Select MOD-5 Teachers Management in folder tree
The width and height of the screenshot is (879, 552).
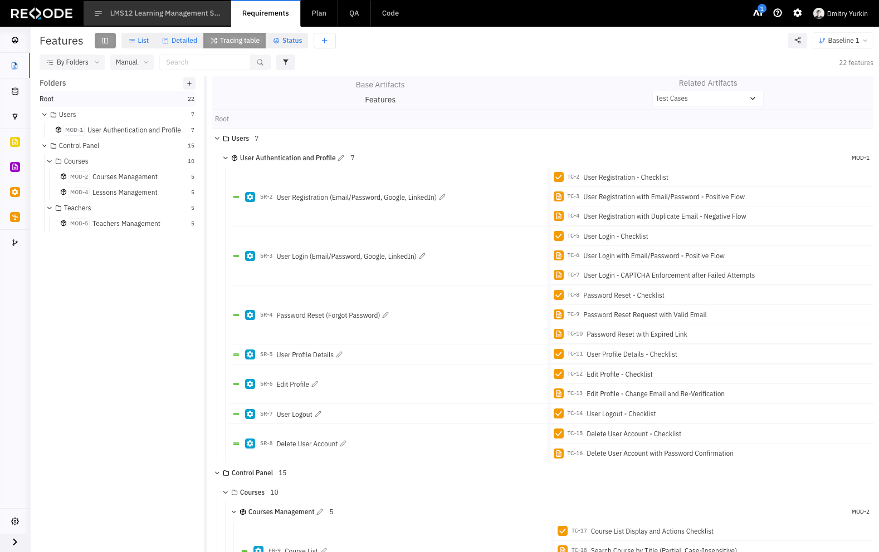click(126, 224)
